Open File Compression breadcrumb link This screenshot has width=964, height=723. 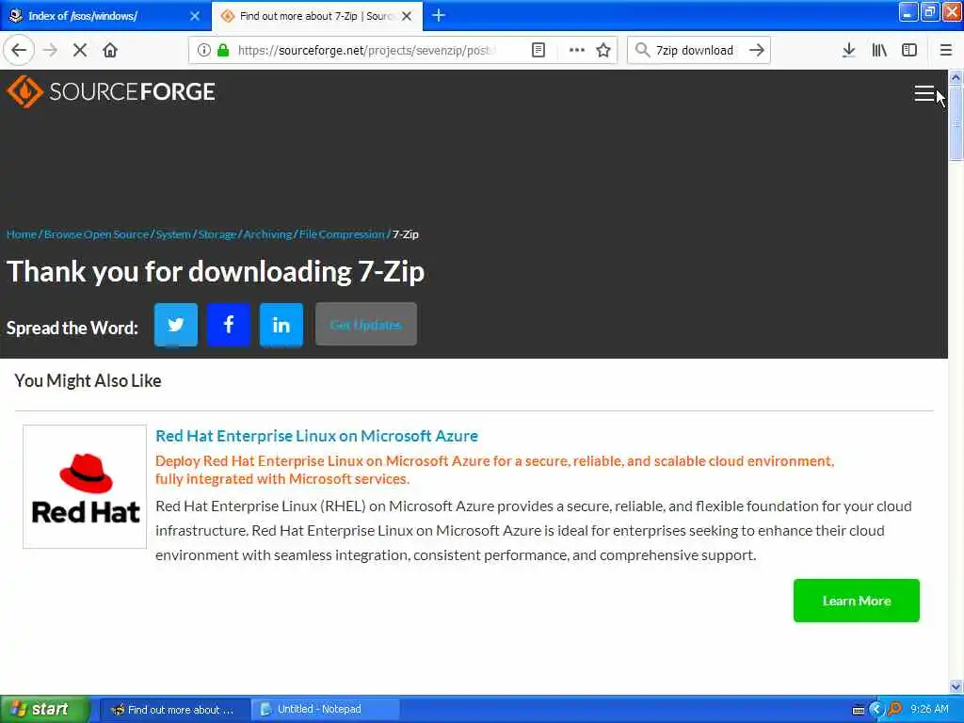coord(342,234)
